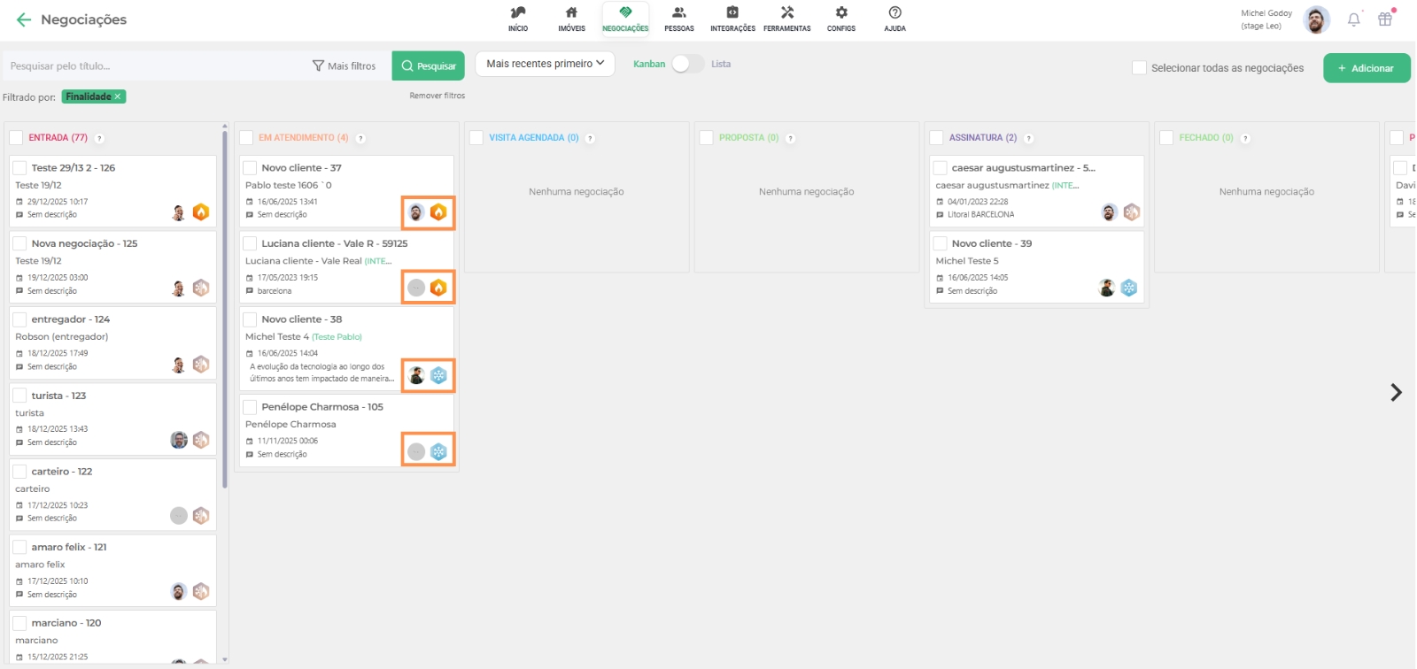Screen dimensions: 1417x669
Task: Click the back arrow beside Negociações
Action: (24, 19)
